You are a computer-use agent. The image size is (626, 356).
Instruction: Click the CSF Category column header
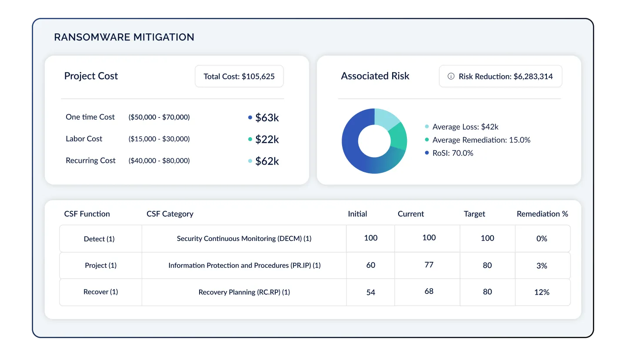point(170,214)
